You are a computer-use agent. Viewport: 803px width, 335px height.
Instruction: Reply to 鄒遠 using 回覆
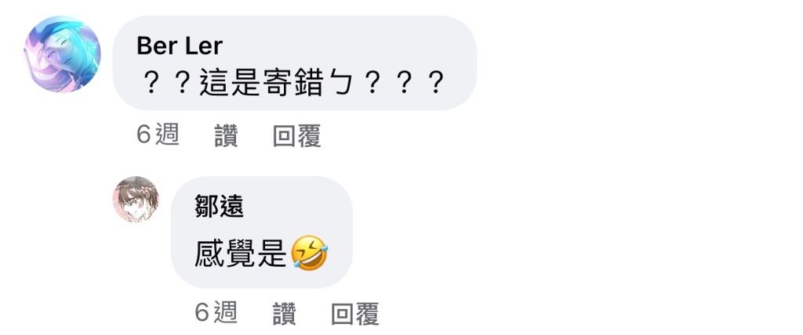355,312
